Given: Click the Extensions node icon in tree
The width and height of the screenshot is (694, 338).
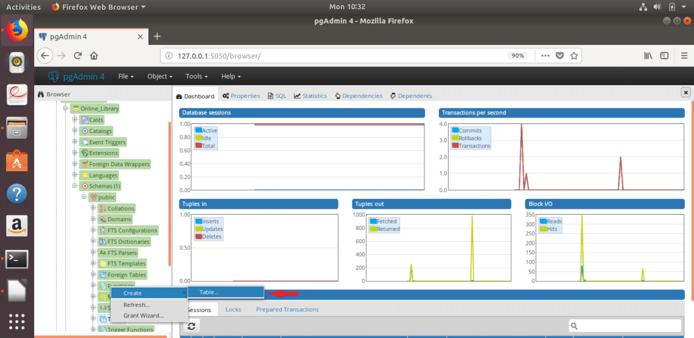Looking at the screenshot, I should 85,153.
